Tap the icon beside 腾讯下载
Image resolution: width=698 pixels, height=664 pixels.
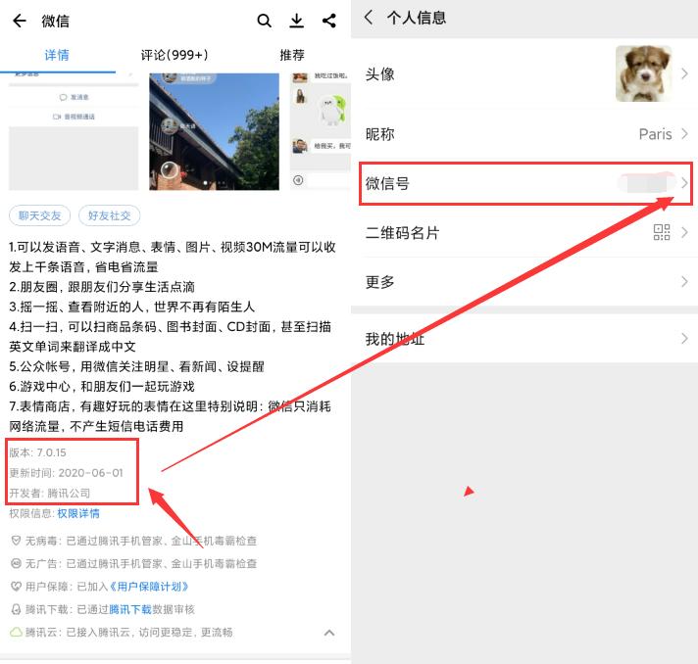pyautogui.click(x=16, y=609)
